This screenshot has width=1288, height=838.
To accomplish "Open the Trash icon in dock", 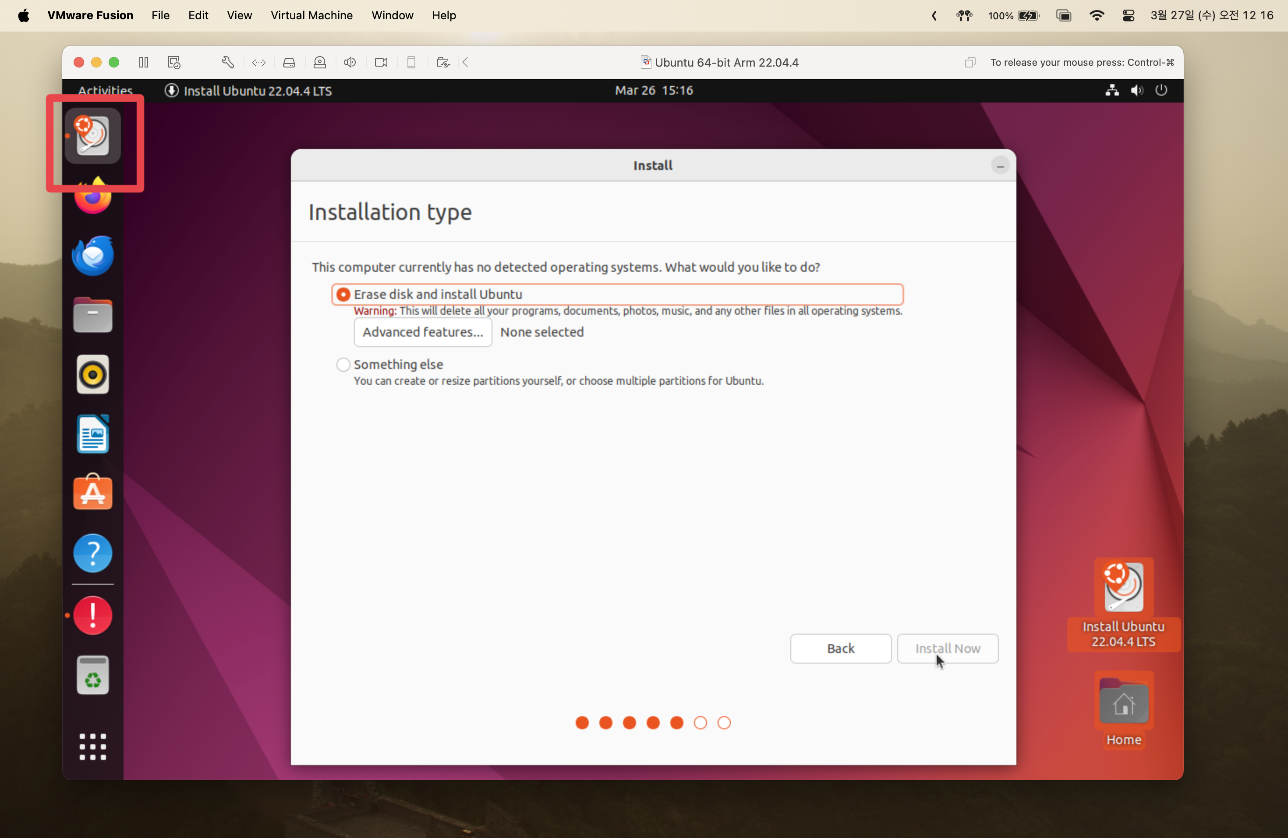I will (92, 675).
